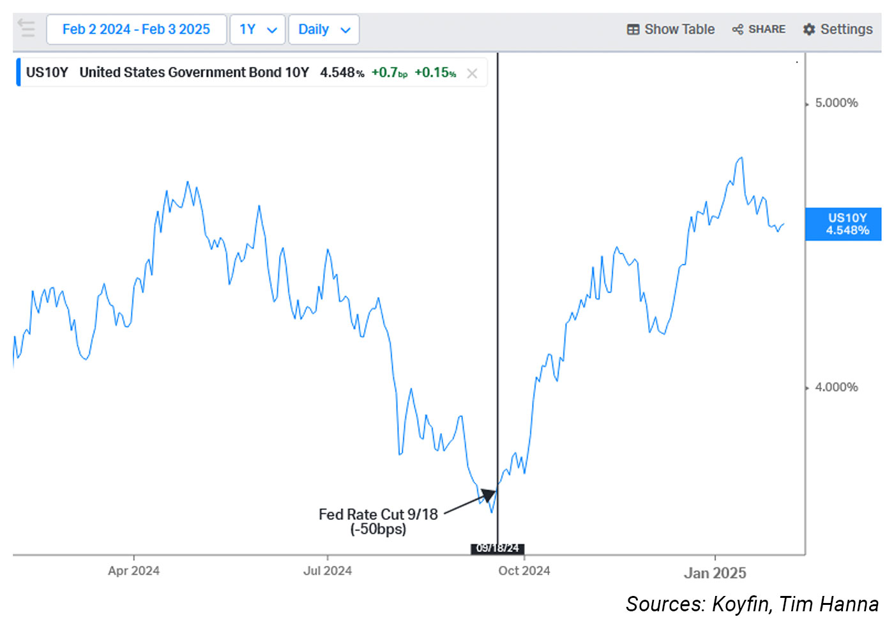Click the +0.15% change value in legend
The height and width of the screenshot is (633, 894).
coord(436,72)
